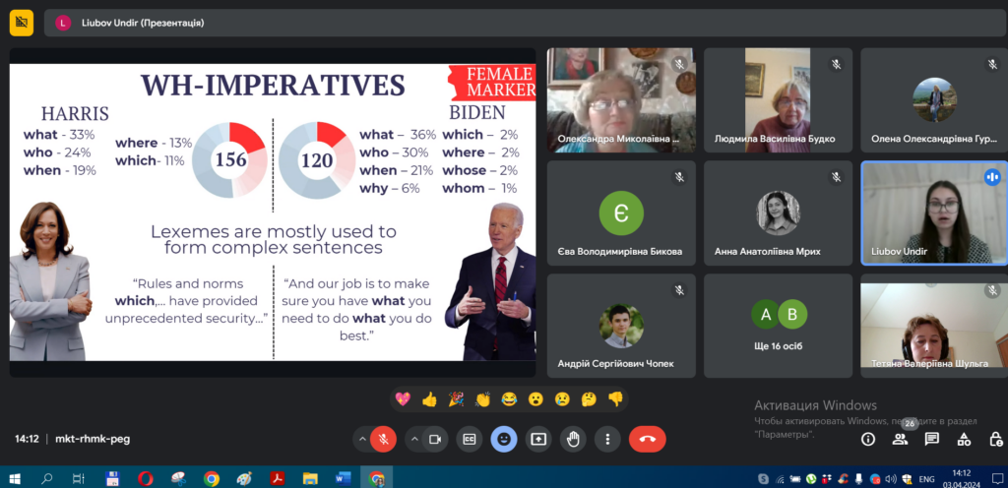Open the meeting details info icon
The image size is (1008, 488).
[x=868, y=439]
